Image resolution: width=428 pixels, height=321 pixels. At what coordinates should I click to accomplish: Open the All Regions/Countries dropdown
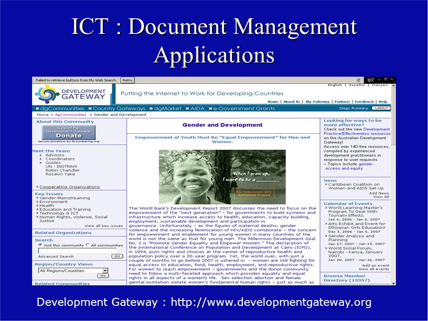tap(73, 271)
